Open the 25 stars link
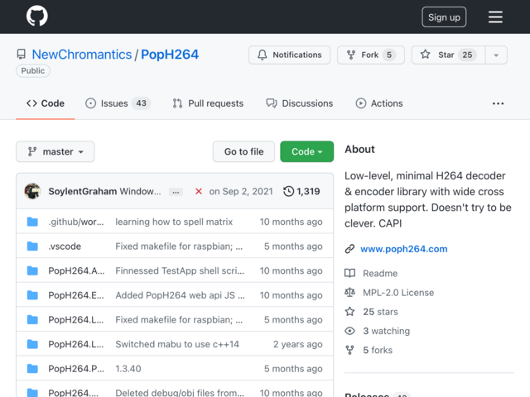 click(380, 312)
